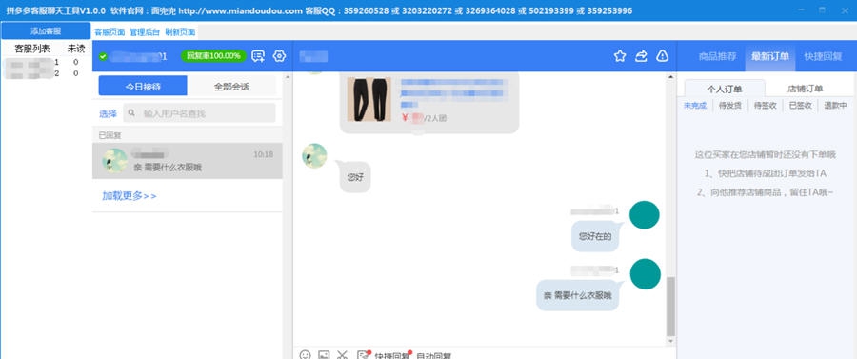This screenshot has width=857, height=359.
Task: Click the teal agent avatar beside 您好在的
Action: (x=645, y=215)
